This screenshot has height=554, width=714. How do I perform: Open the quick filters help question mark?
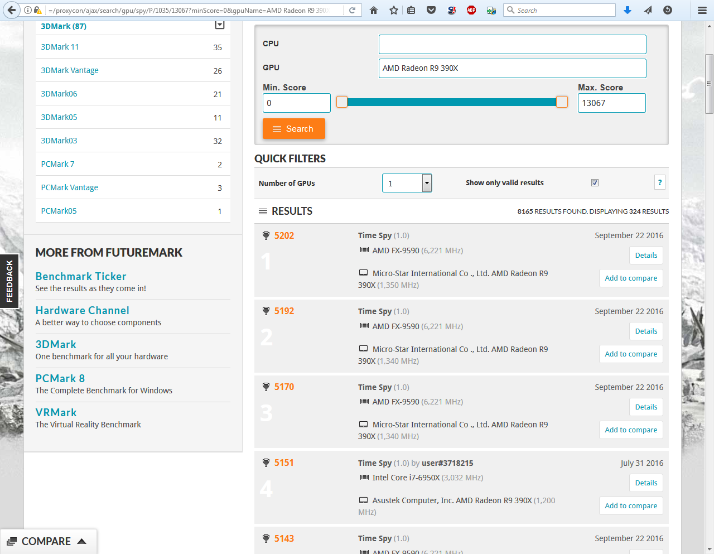point(660,182)
